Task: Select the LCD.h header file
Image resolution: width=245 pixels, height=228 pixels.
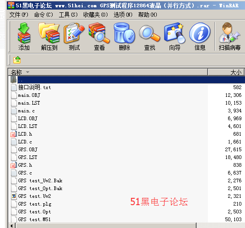Action: [25, 134]
